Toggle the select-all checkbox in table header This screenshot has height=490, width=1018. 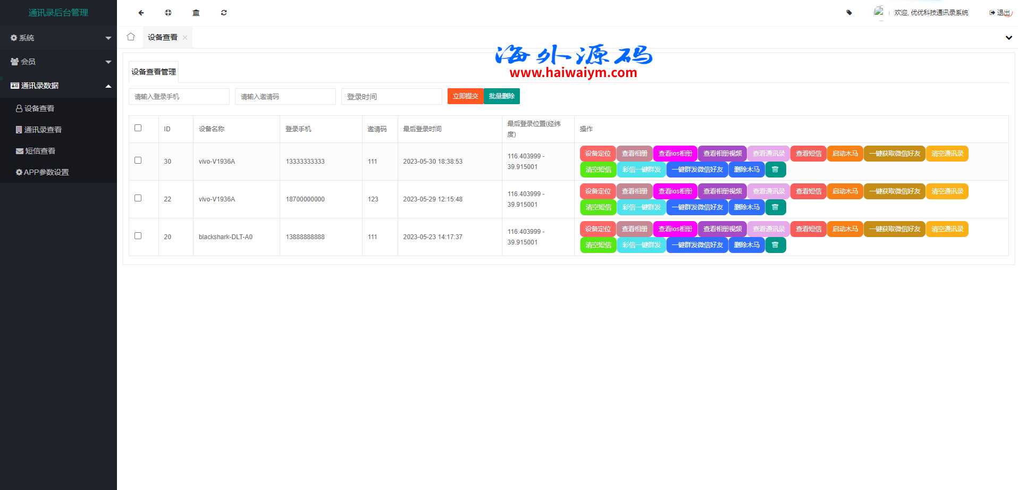point(138,128)
